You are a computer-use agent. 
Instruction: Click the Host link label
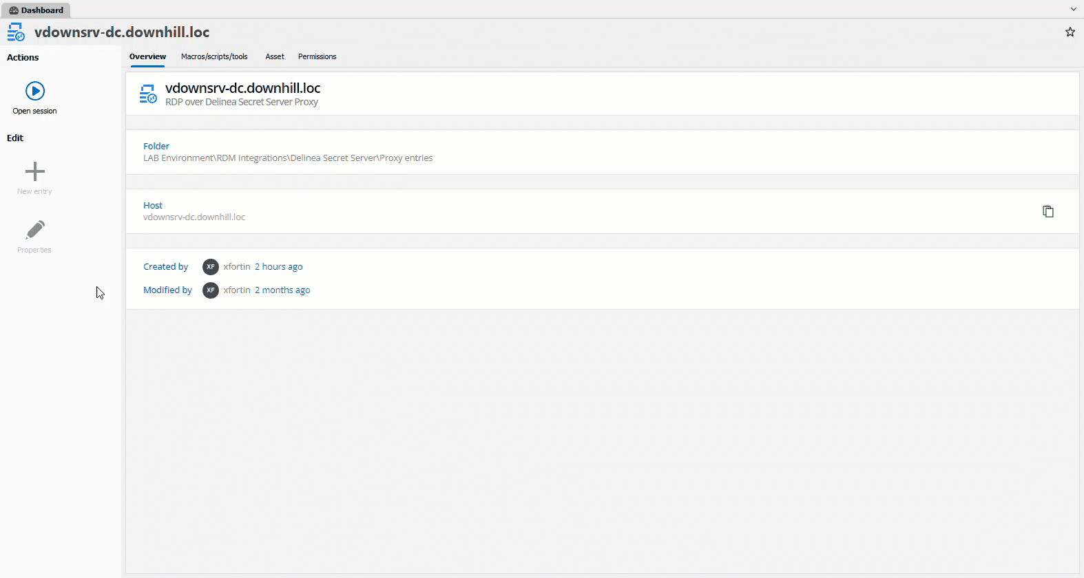tap(153, 205)
